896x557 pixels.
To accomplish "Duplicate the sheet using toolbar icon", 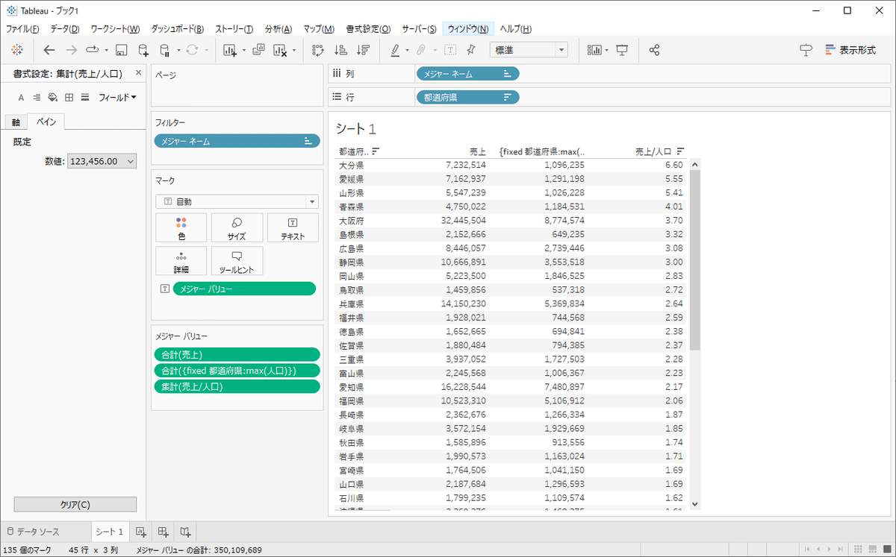I will pos(258,50).
